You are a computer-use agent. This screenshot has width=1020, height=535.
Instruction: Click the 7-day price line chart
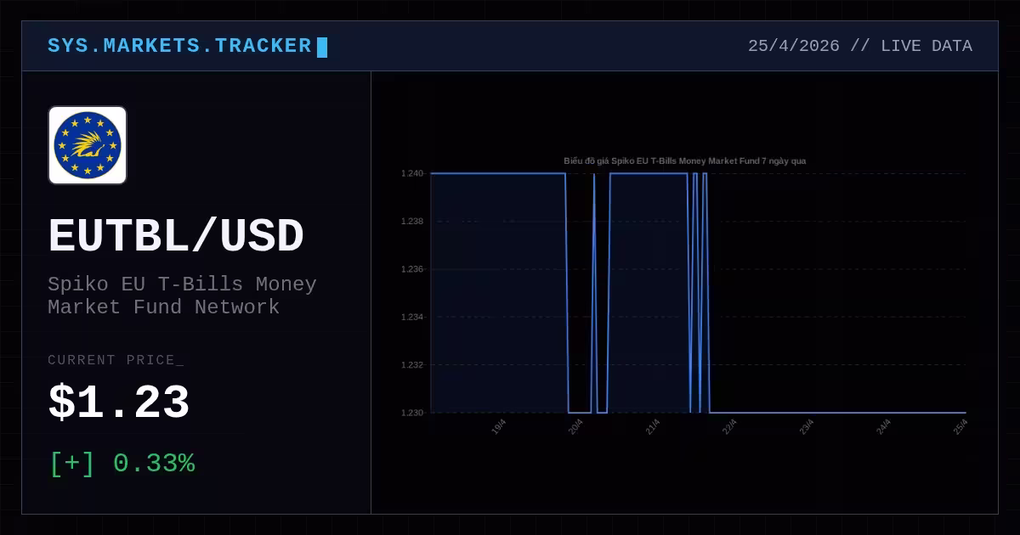point(684,297)
